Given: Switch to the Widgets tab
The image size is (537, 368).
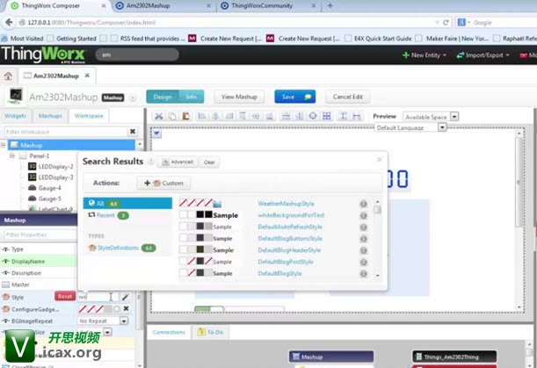Looking at the screenshot, I should click(x=16, y=116).
